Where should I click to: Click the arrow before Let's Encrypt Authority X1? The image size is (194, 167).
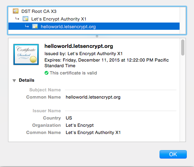click(x=17, y=19)
